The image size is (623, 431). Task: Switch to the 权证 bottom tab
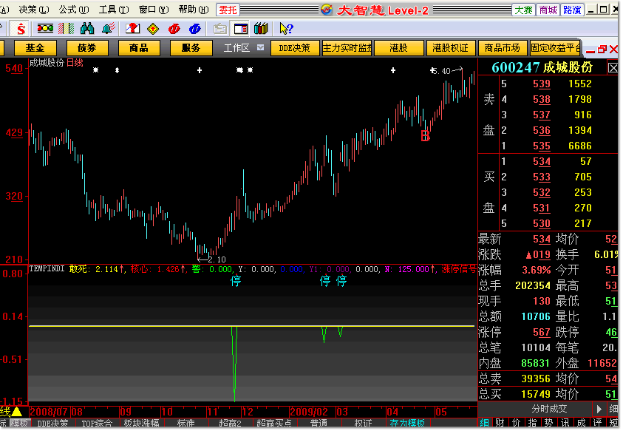363,423
